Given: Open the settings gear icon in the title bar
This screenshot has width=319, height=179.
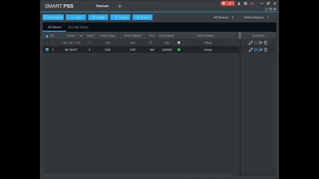Looking at the screenshot, I should (x=245, y=3).
